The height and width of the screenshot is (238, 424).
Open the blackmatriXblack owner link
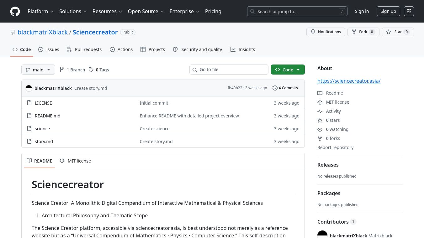[43, 32]
